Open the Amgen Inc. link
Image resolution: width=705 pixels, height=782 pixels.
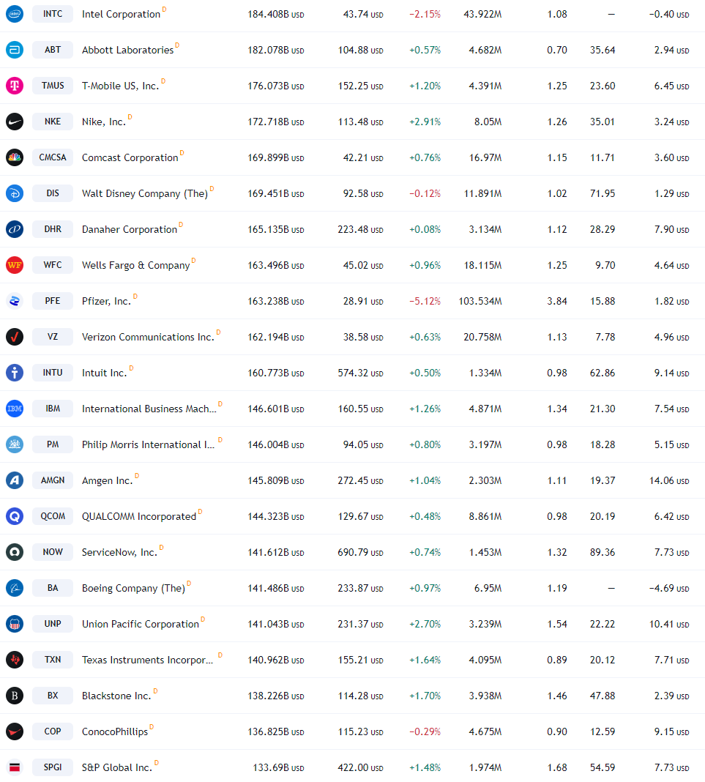[x=107, y=481]
